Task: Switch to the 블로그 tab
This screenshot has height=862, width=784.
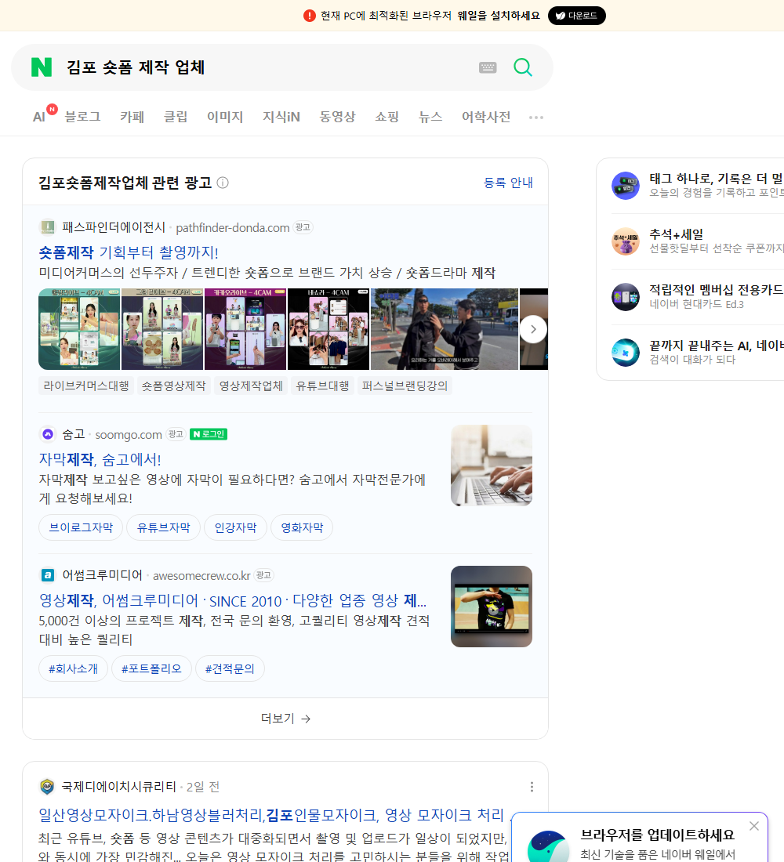Action: 82,117
